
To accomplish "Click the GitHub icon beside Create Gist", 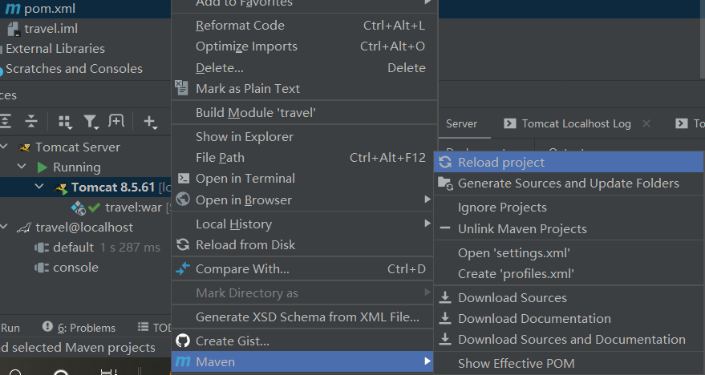I will click(x=183, y=341).
